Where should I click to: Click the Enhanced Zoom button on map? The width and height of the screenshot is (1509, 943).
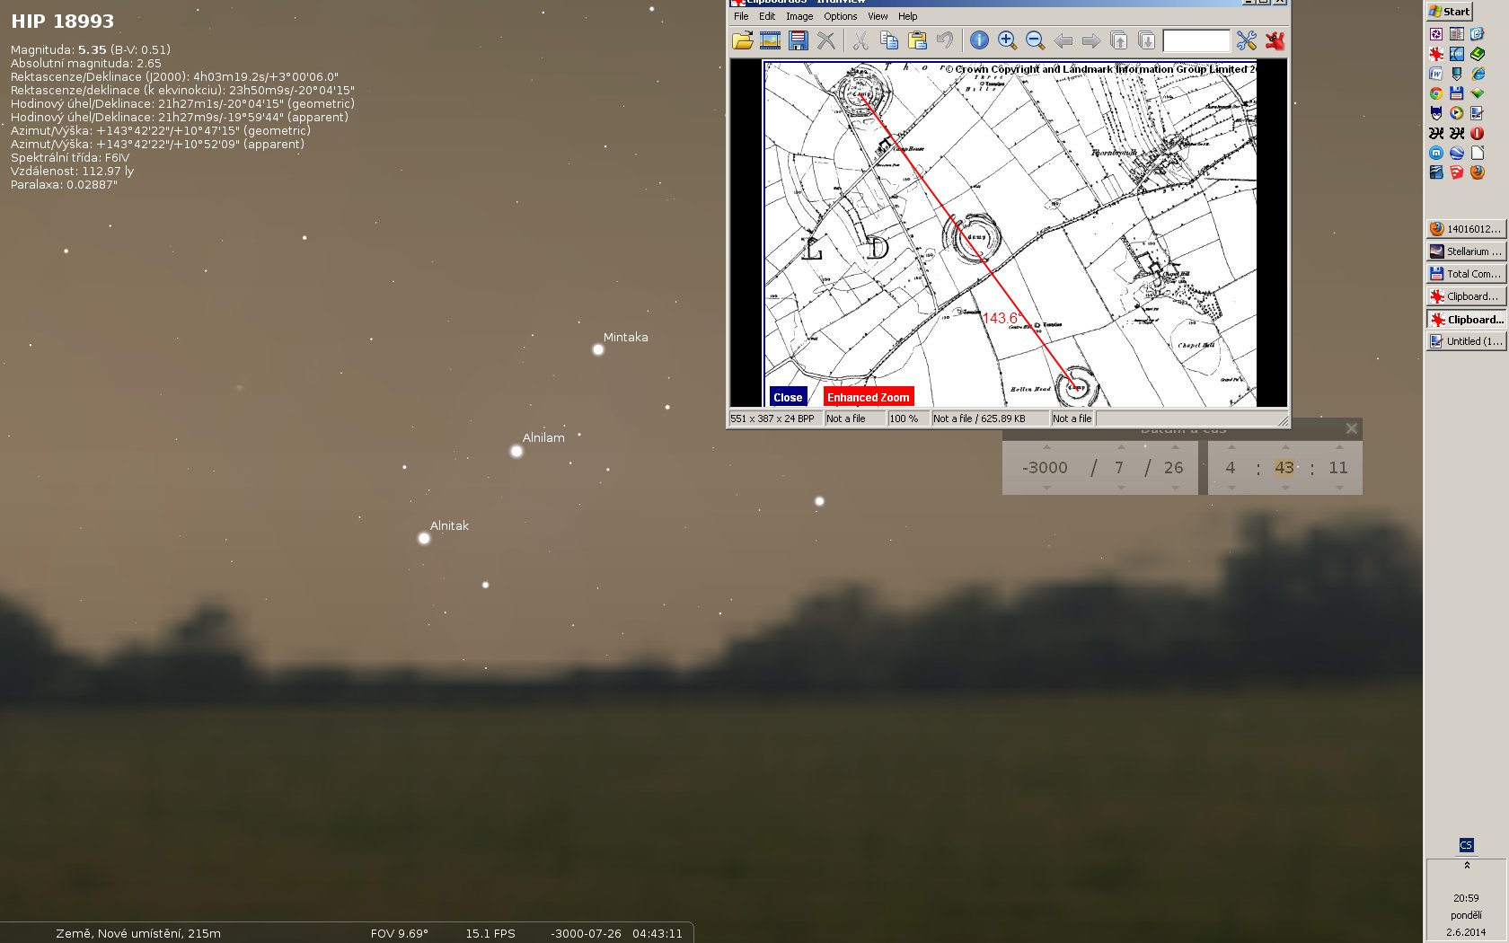868,397
